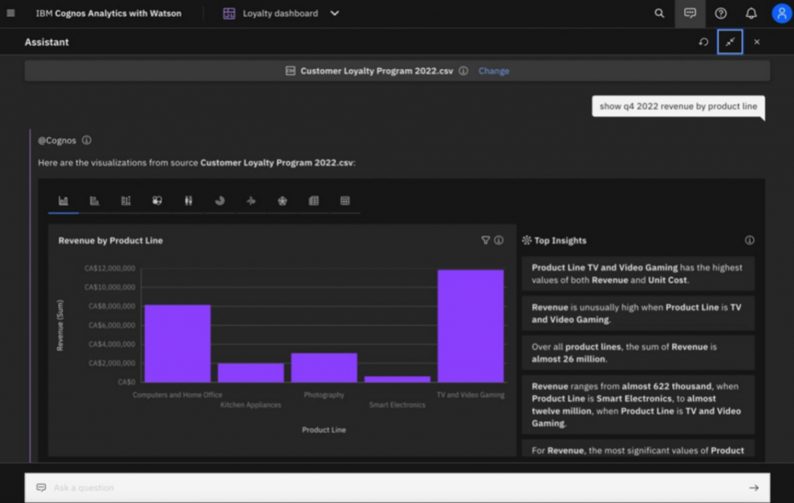Open the hamburger navigation menu

pos(11,13)
